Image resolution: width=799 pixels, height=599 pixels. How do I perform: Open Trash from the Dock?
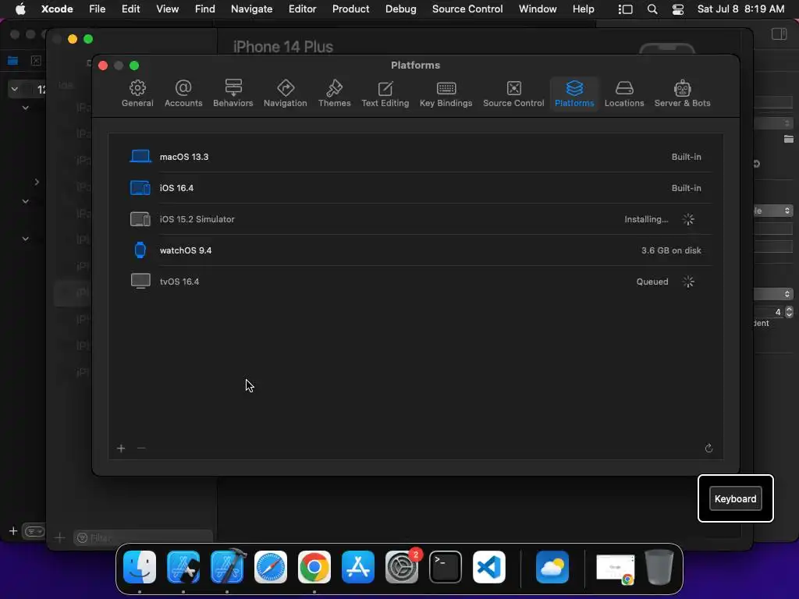pyautogui.click(x=659, y=567)
